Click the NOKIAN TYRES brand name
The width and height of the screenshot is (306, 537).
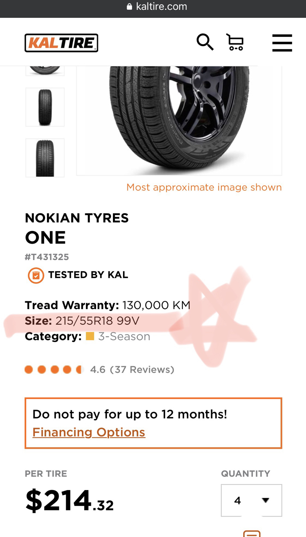click(x=77, y=218)
